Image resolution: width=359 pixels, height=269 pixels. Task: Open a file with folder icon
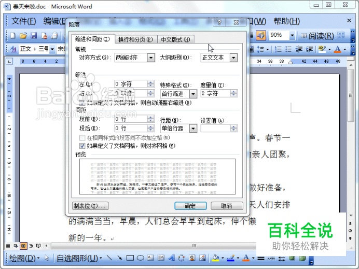point(23,36)
